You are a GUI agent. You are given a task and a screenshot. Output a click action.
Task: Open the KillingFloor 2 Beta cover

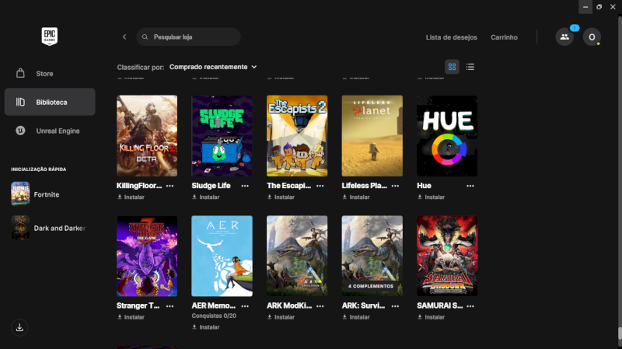(x=147, y=135)
